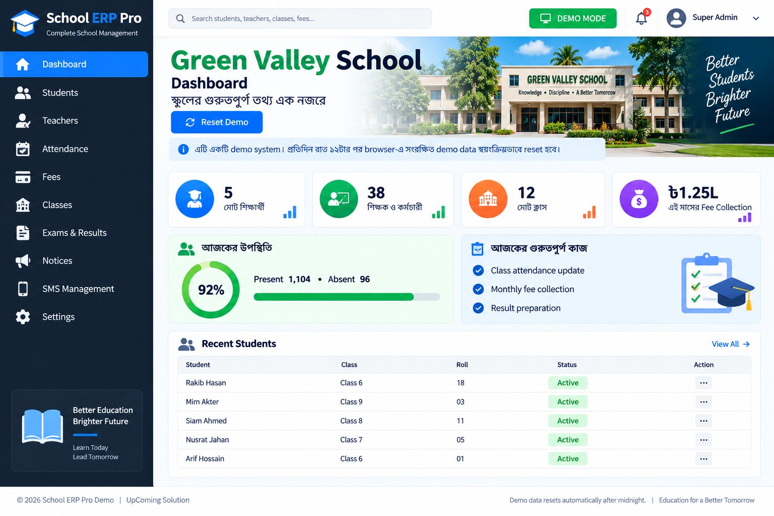Image resolution: width=774 pixels, height=516 pixels.
Task: Toggle the Result preparation checkmark
Action: (478, 308)
